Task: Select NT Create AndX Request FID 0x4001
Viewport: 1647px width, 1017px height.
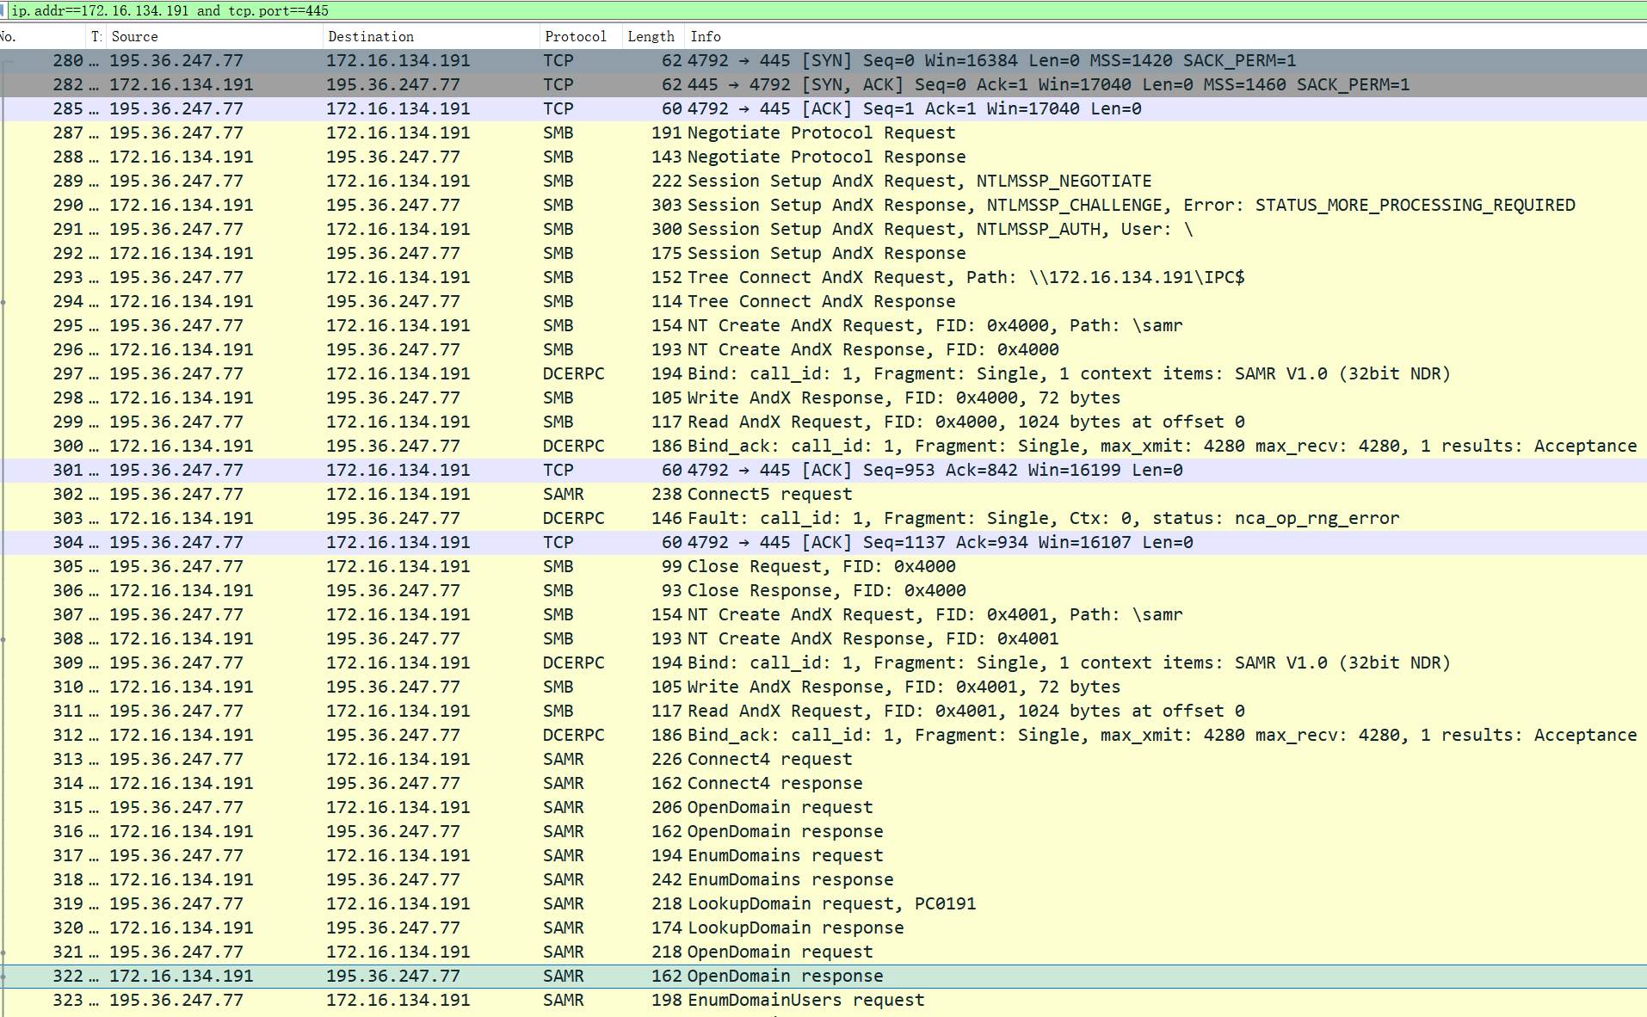Action: click(823, 614)
